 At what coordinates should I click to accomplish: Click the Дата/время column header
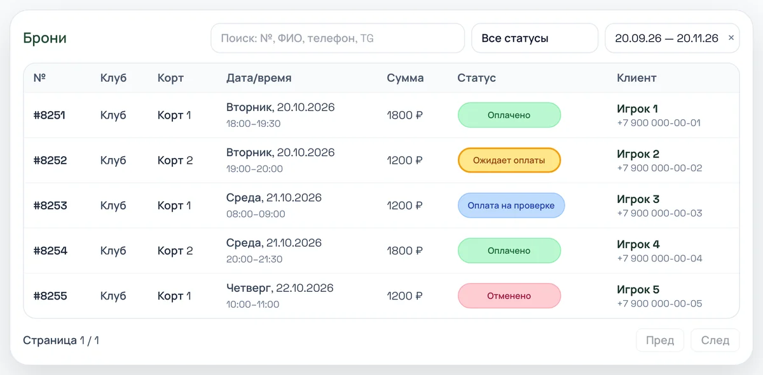[x=259, y=78]
